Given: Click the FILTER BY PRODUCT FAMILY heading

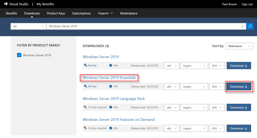Looking at the screenshot, I should coord(39,45).
